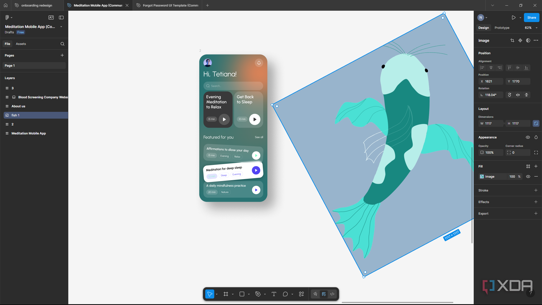Open file name dropdown chevron
This screenshot has height=305, width=542.
pos(61,27)
